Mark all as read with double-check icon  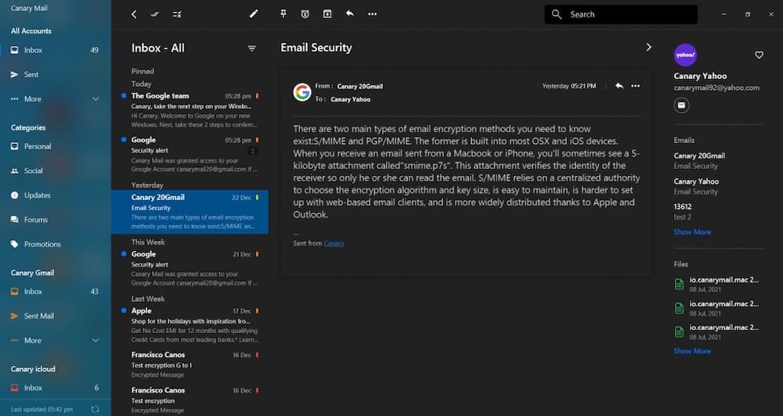pyautogui.click(x=155, y=14)
